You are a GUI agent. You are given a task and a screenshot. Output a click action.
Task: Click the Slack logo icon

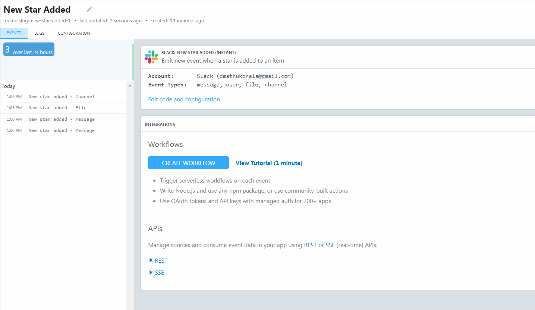point(151,57)
